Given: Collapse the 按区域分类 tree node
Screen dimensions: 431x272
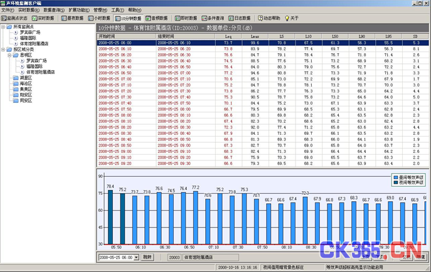Looking at the screenshot, I should 3,50.
